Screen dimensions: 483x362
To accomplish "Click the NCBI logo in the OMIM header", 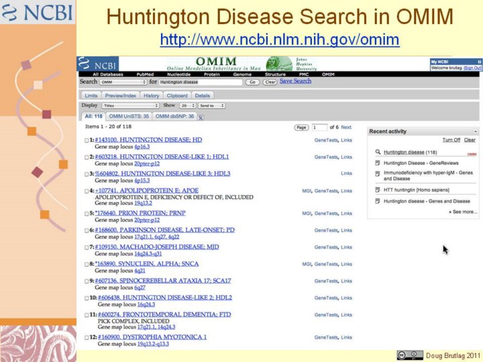I will pos(99,64).
